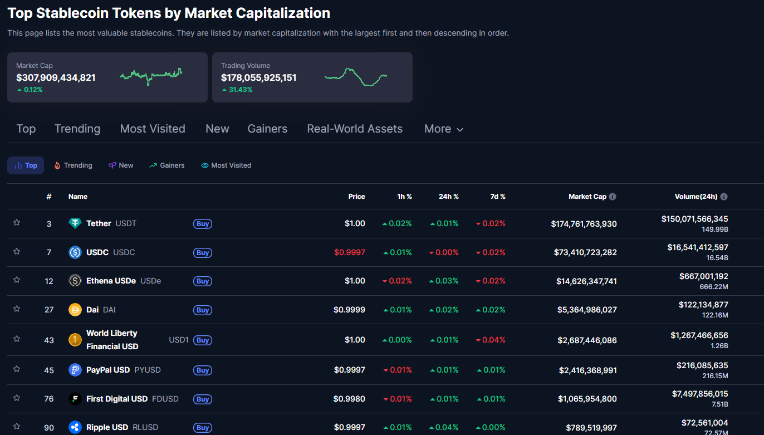This screenshot has width=764, height=435.
Task: Select the New filter with sprout icon
Action: pos(121,165)
